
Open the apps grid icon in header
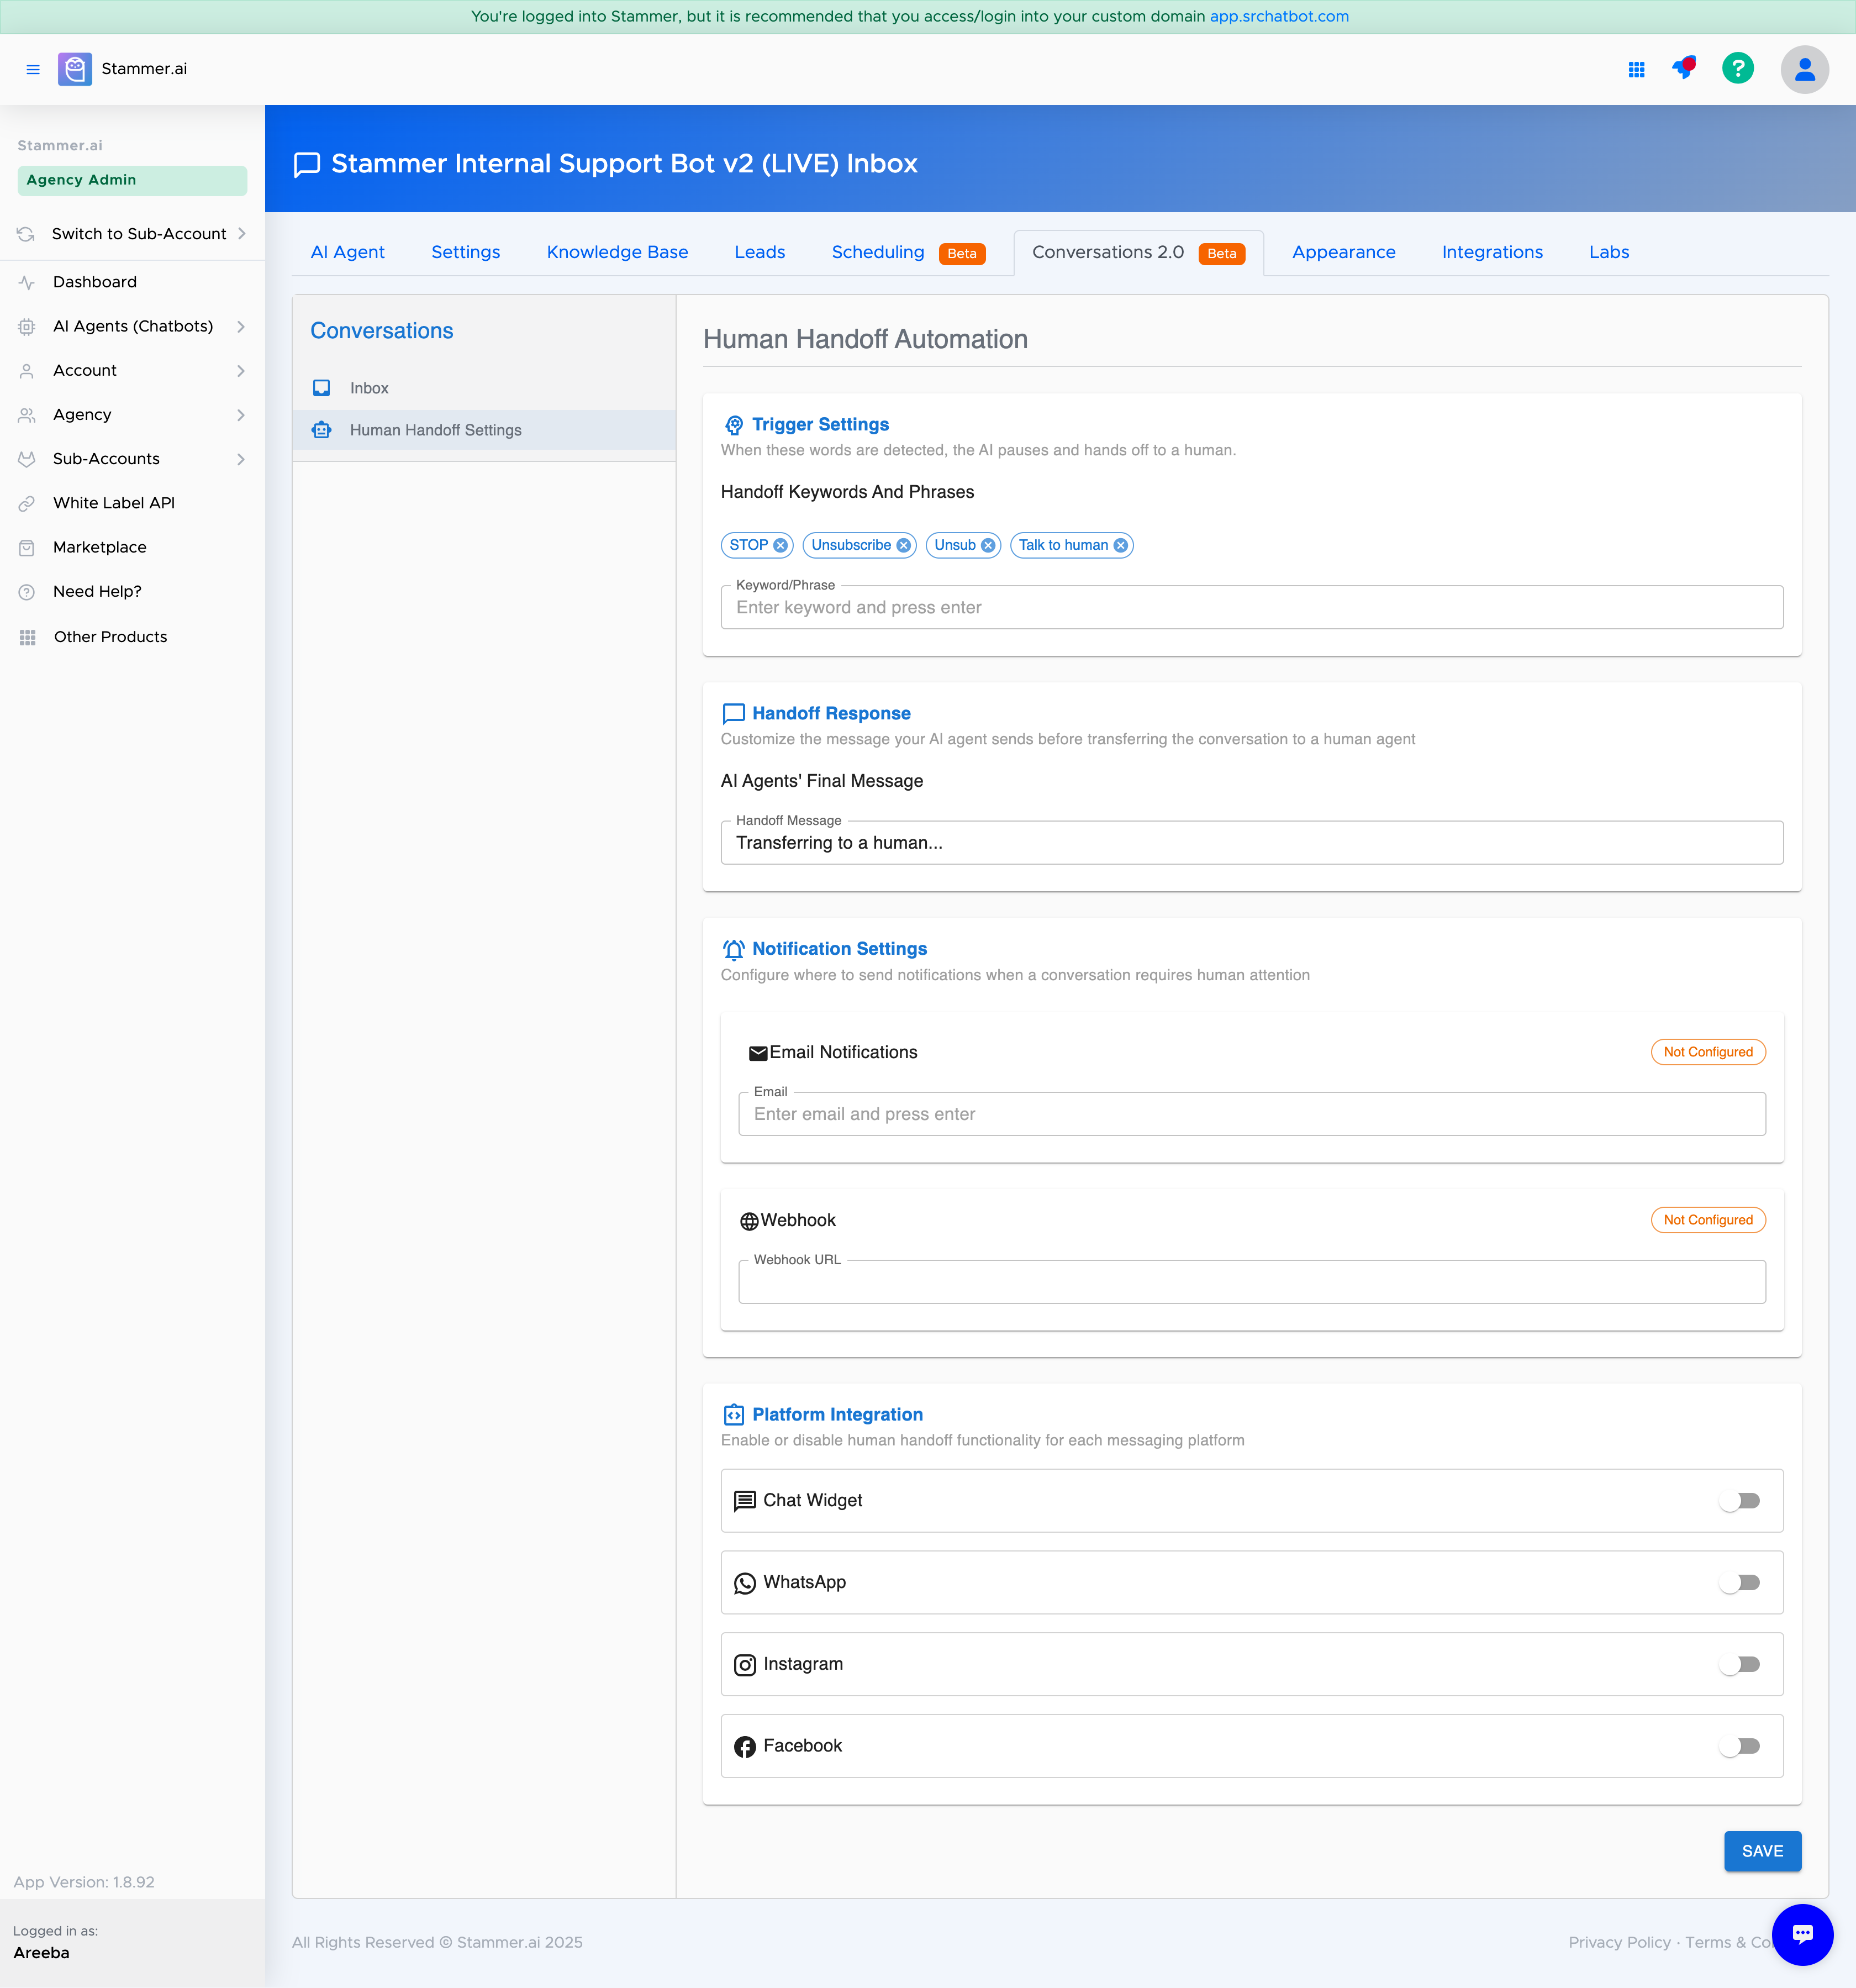pyautogui.click(x=1636, y=69)
